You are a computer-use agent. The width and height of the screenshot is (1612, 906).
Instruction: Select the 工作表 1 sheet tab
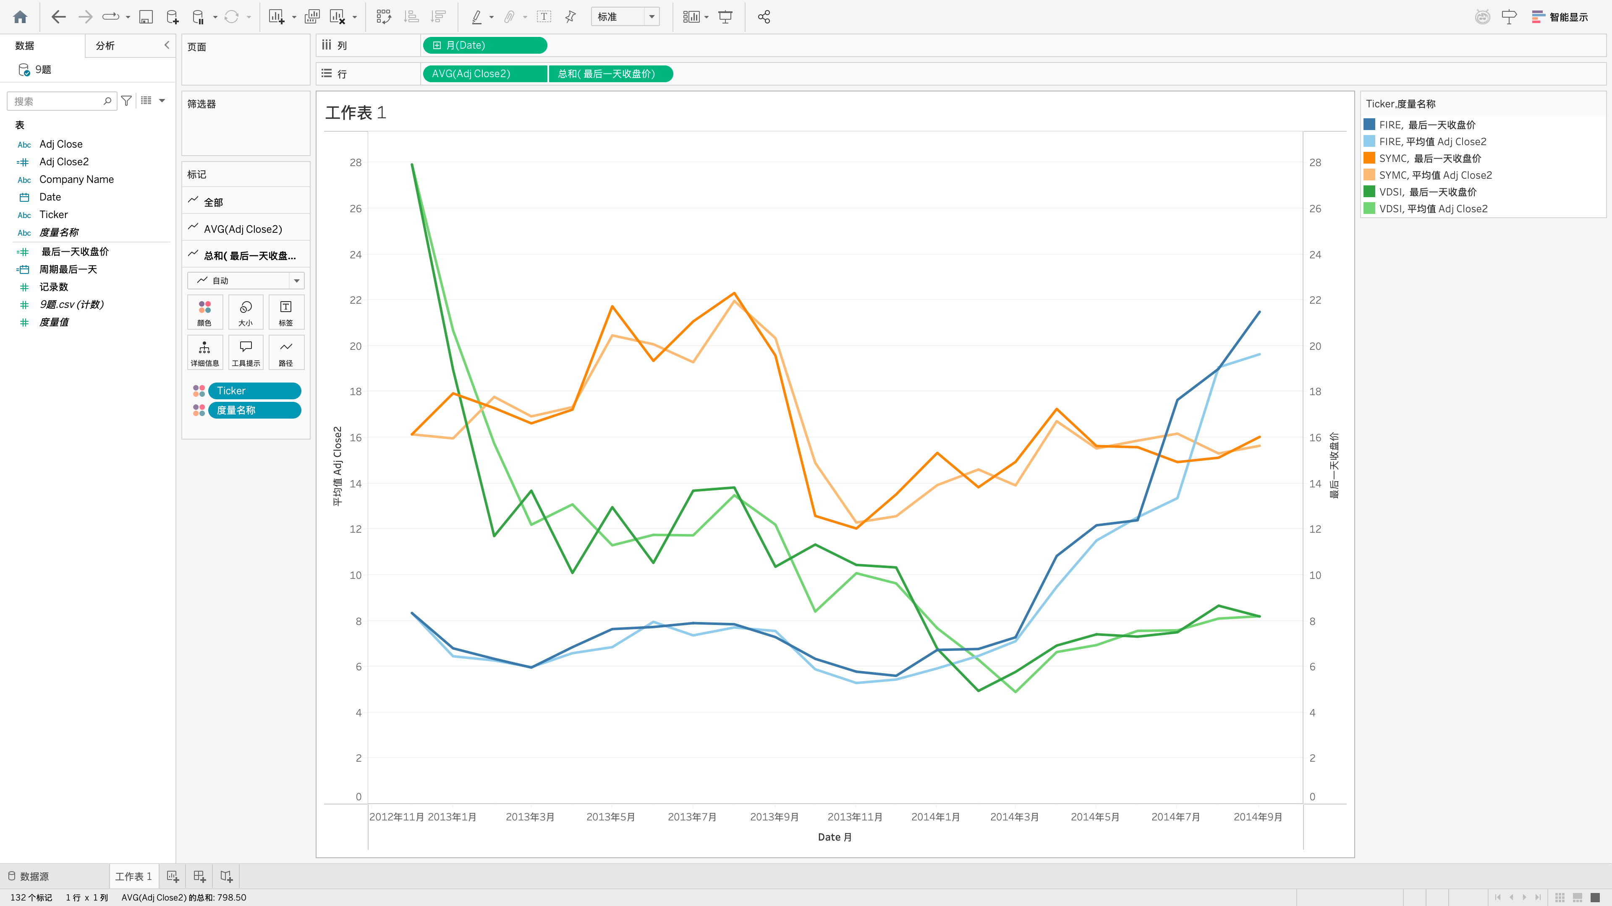click(x=133, y=877)
